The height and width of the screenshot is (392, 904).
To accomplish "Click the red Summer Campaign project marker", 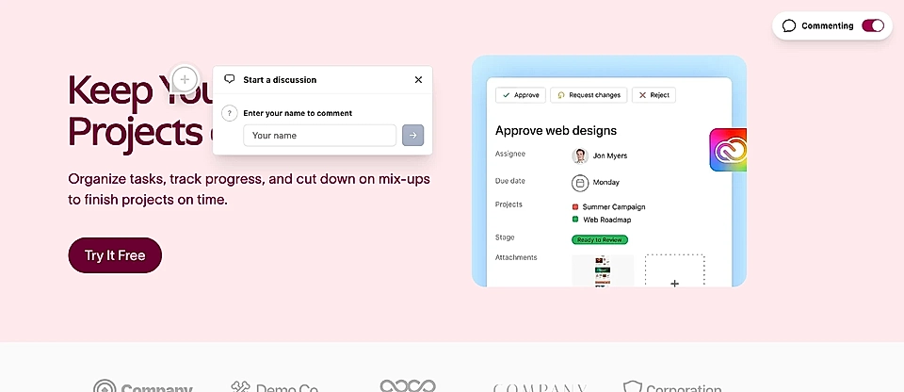I will 574,206.
